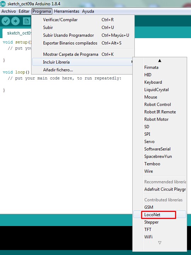Select the LocoNet library
This screenshot has height=255, width=191.
click(160, 215)
